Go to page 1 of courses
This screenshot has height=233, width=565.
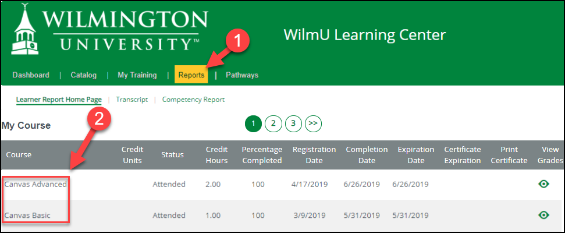tap(253, 123)
